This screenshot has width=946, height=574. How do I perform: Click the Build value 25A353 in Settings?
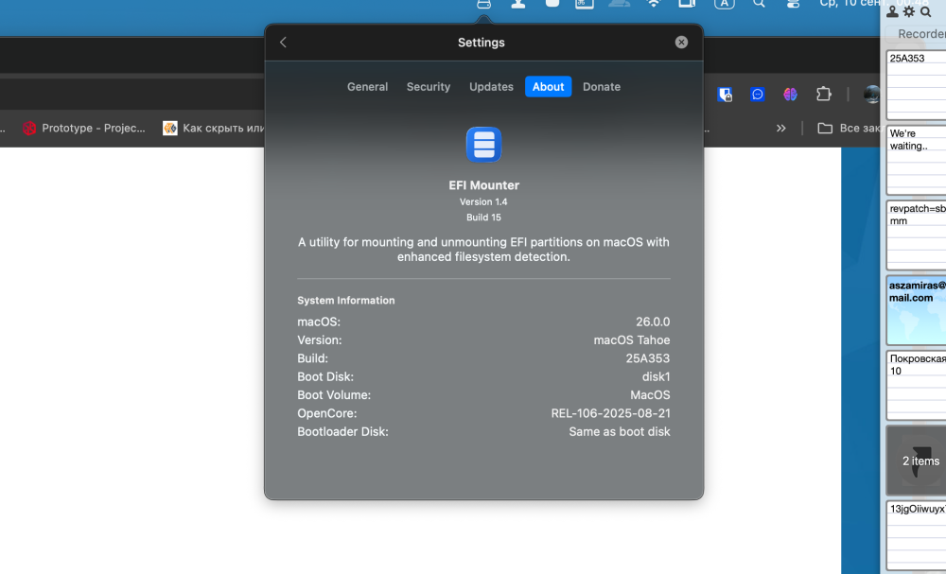[x=647, y=358]
